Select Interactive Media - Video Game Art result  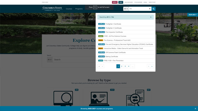[123, 48]
